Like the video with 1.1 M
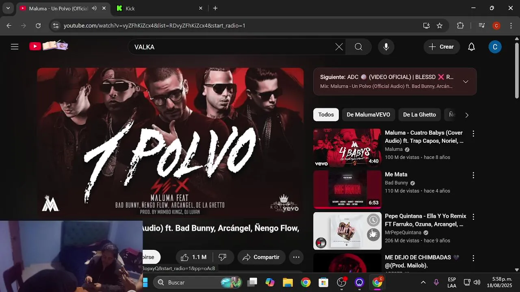 [194, 257]
